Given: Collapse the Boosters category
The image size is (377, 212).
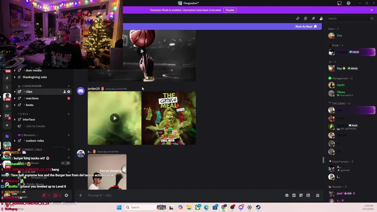Looking at the screenshot, I should point(28,135).
